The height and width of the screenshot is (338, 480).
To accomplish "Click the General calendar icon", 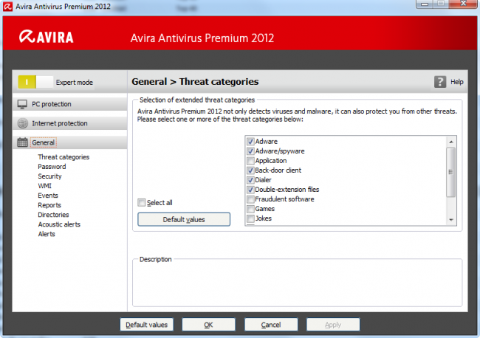I will click(23, 142).
